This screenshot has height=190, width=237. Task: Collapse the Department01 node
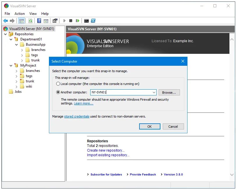11,39
